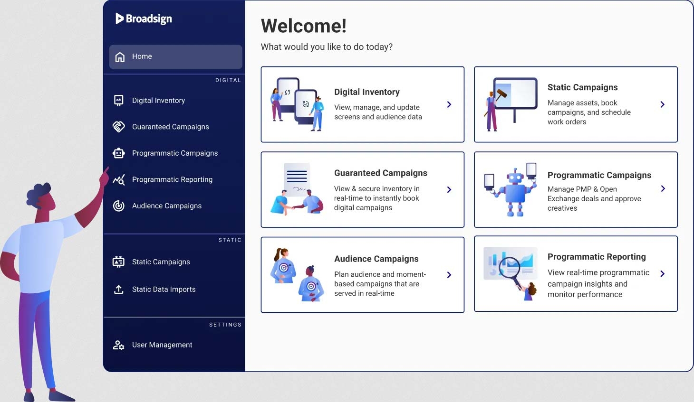Click the Programmatic Reporting chart icon in sidebar
Image resolution: width=694 pixels, height=402 pixels.
click(119, 179)
